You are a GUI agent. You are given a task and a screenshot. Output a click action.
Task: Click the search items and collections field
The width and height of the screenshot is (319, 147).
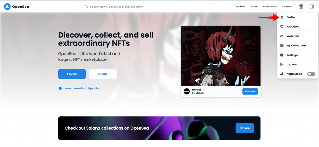[x=146, y=7]
